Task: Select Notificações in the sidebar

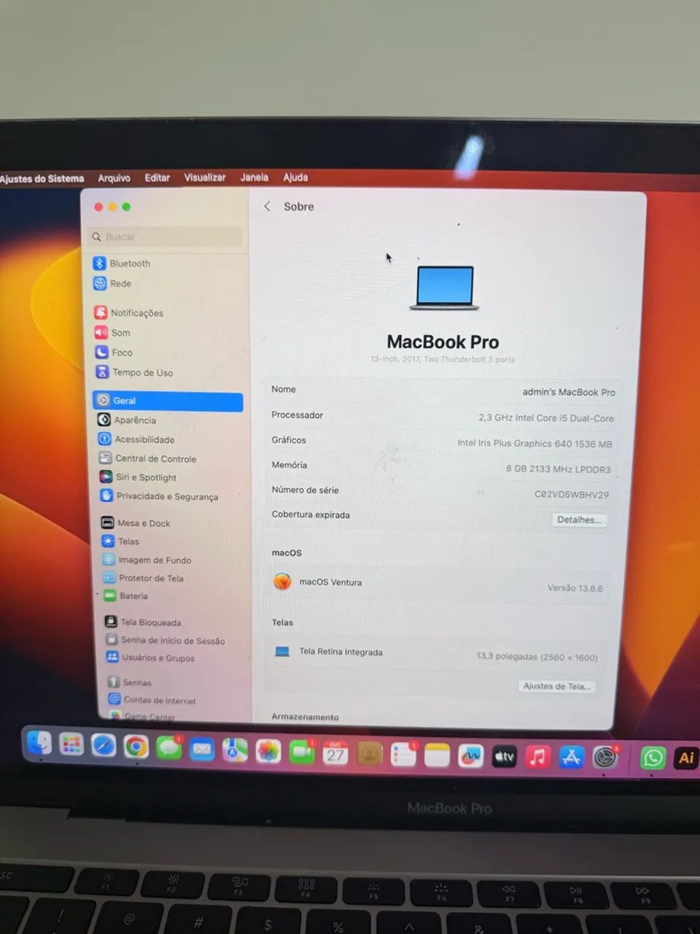Action: click(128, 313)
